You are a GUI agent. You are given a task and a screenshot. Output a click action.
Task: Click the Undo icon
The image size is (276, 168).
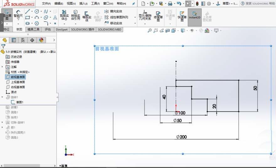(179, 3)
